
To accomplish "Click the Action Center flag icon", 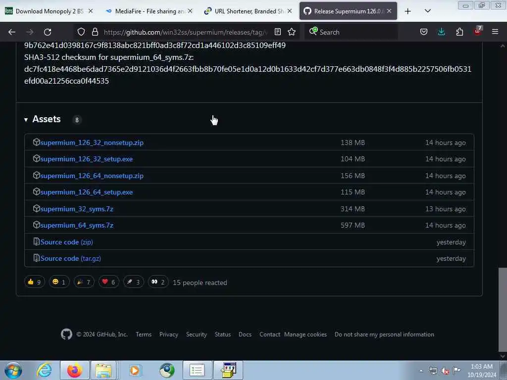I will (x=456, y=370).
